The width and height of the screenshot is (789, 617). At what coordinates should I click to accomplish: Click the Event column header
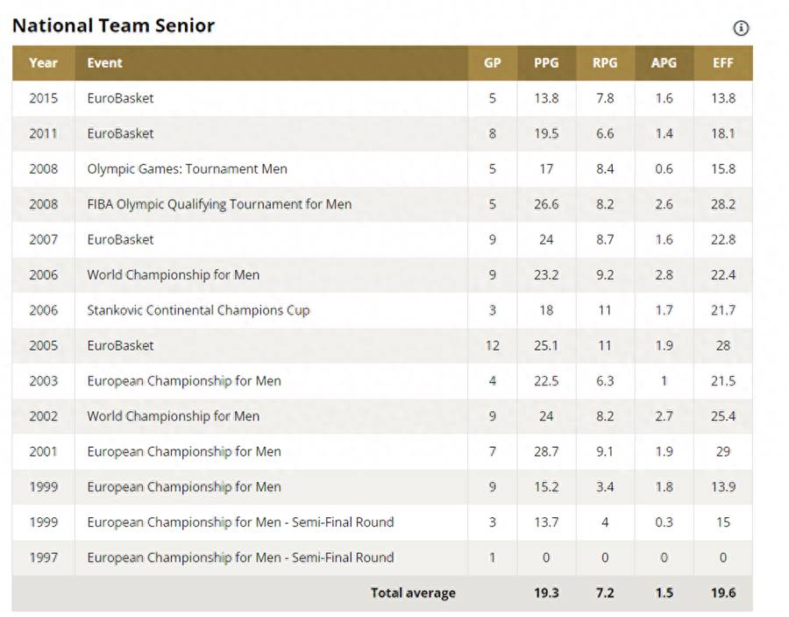point(105,63)
